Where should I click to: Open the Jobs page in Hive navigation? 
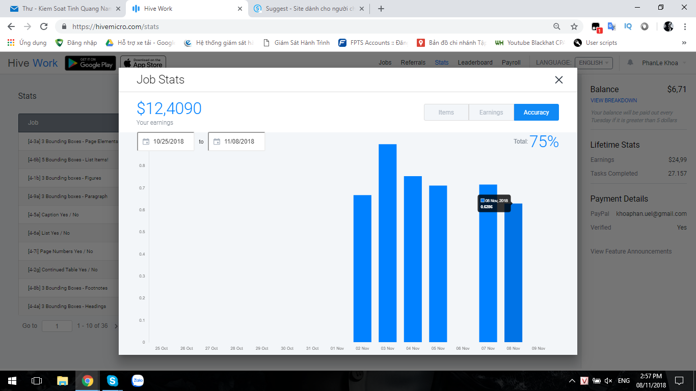(x=385, y=63)
